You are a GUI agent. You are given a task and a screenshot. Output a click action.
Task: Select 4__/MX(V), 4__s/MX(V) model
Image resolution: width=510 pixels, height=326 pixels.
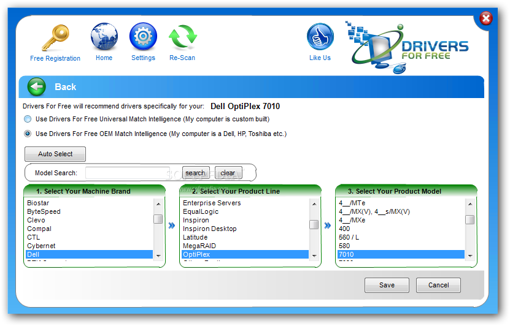pyautogui.click(x=401, y=211)
